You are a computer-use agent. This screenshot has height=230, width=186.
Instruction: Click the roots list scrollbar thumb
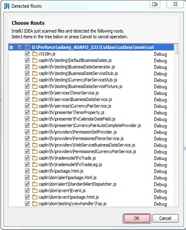pyautogui.click(x=176, y=49)
